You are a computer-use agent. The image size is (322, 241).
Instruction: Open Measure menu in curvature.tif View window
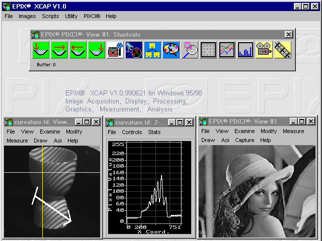(17, 141)
